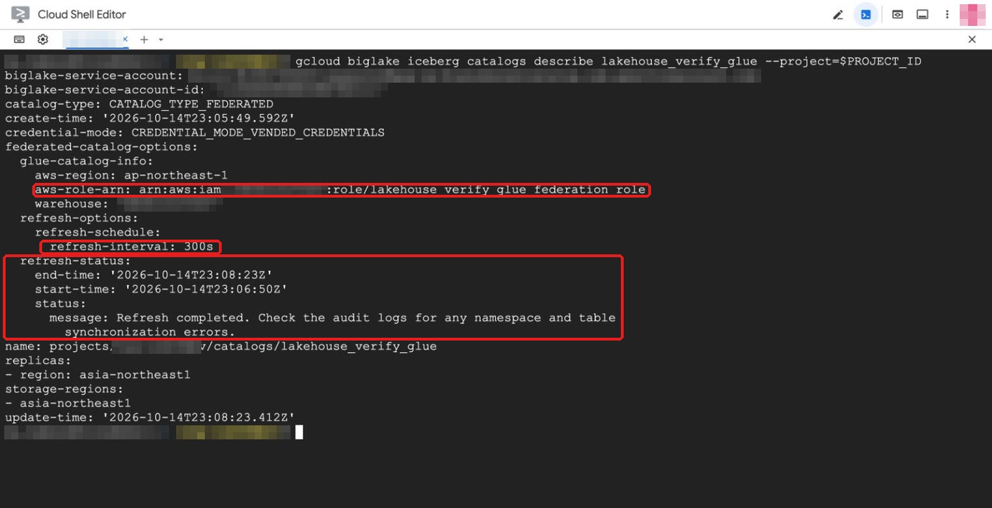
Task: Open terminal settings gear icon
Action: (43, 39)
